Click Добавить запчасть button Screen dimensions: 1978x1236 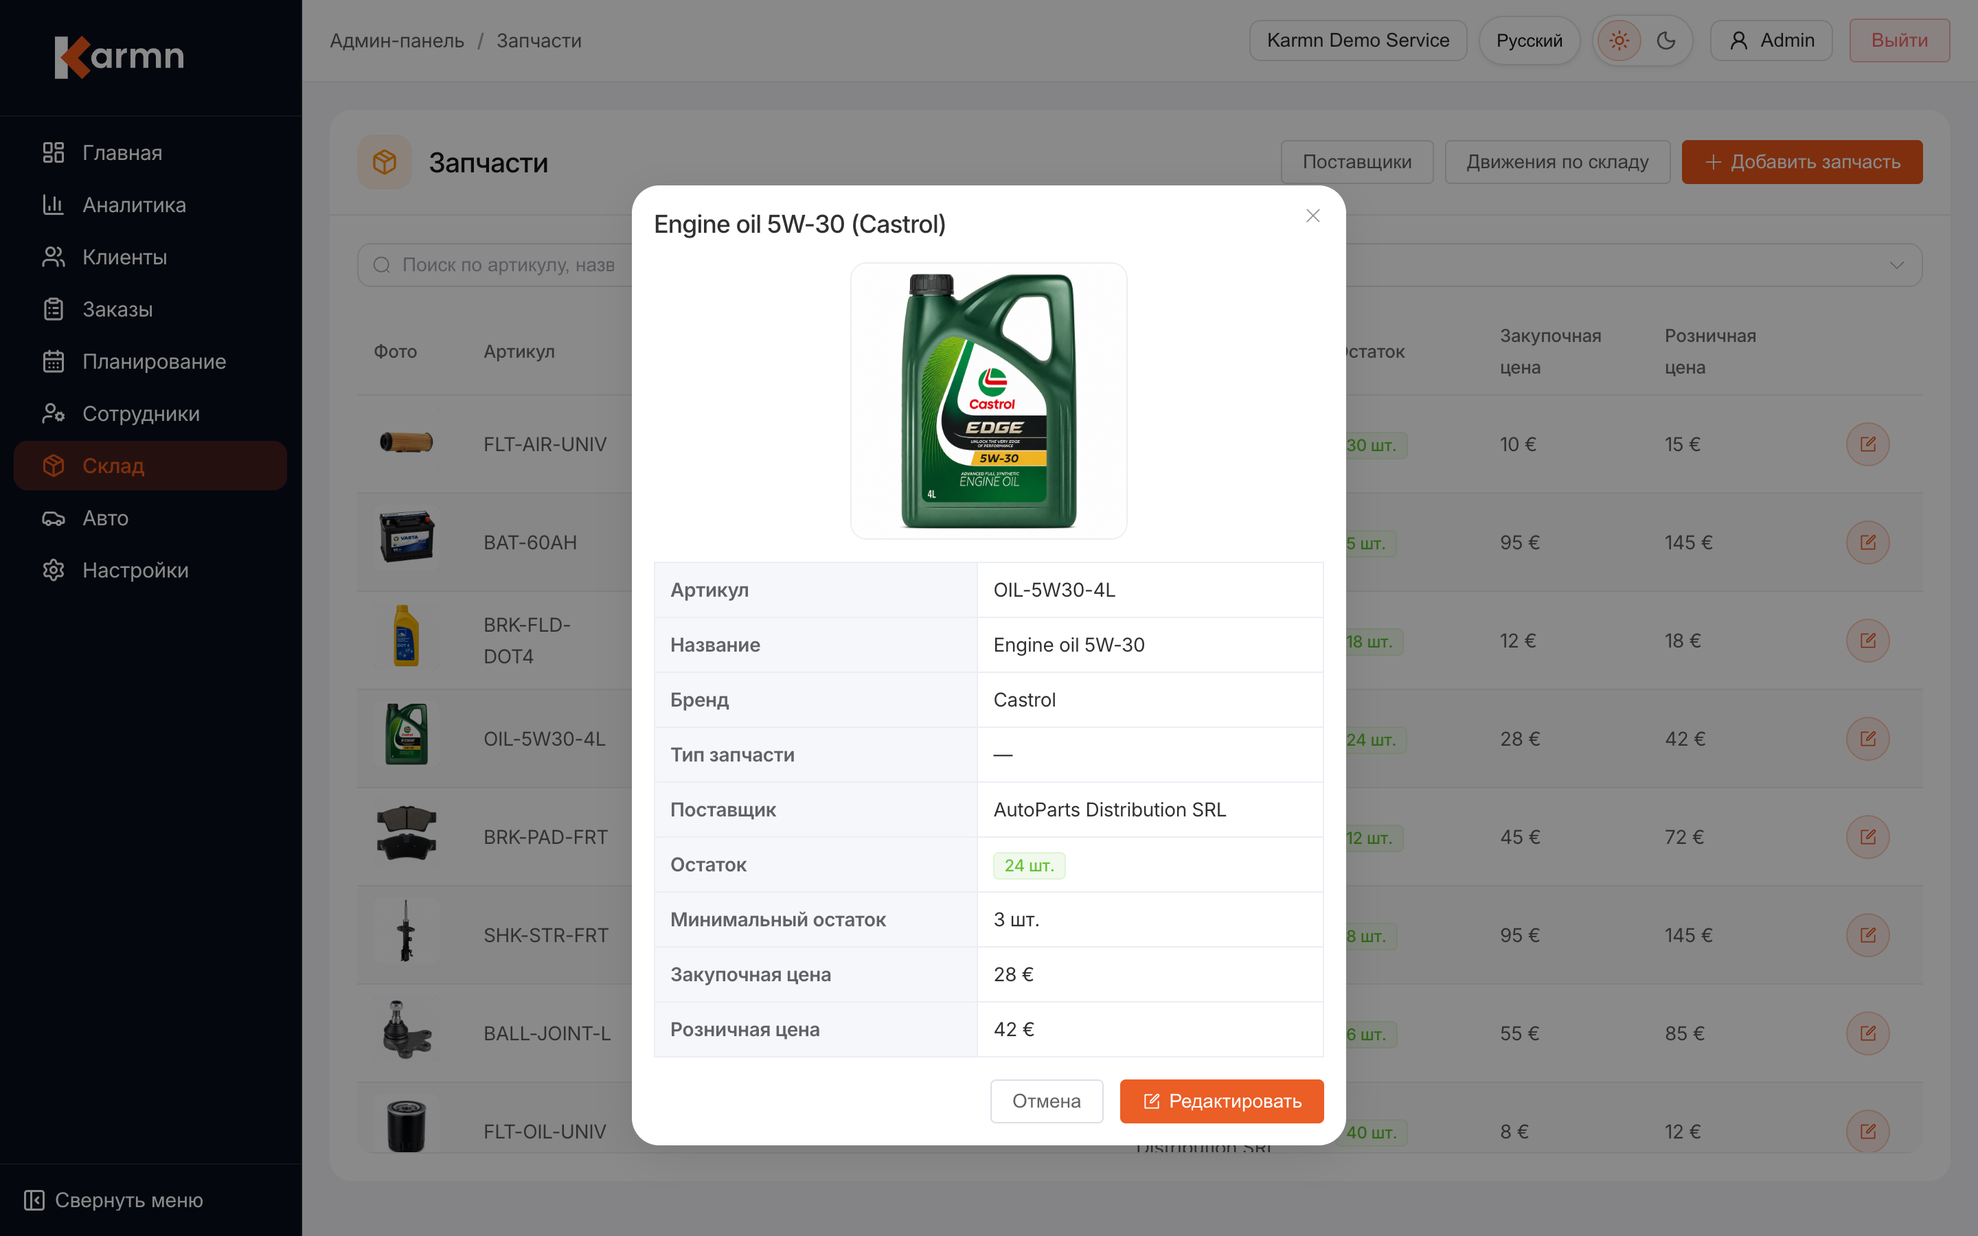(x=1802, y=162)
